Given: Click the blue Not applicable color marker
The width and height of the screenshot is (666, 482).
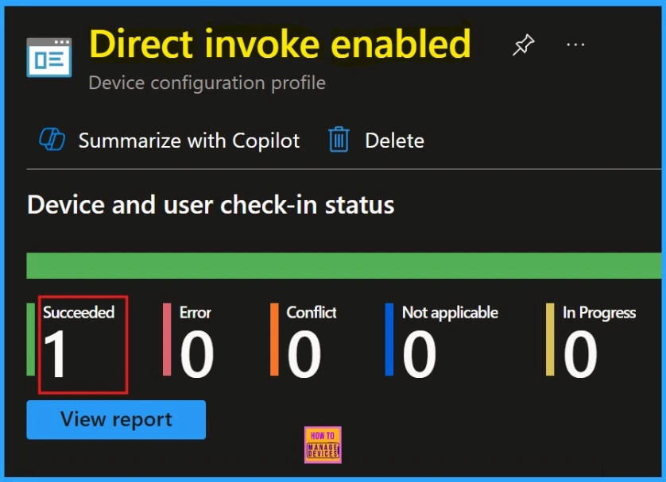Looking at the screenshot, I should tap(389, 339).
